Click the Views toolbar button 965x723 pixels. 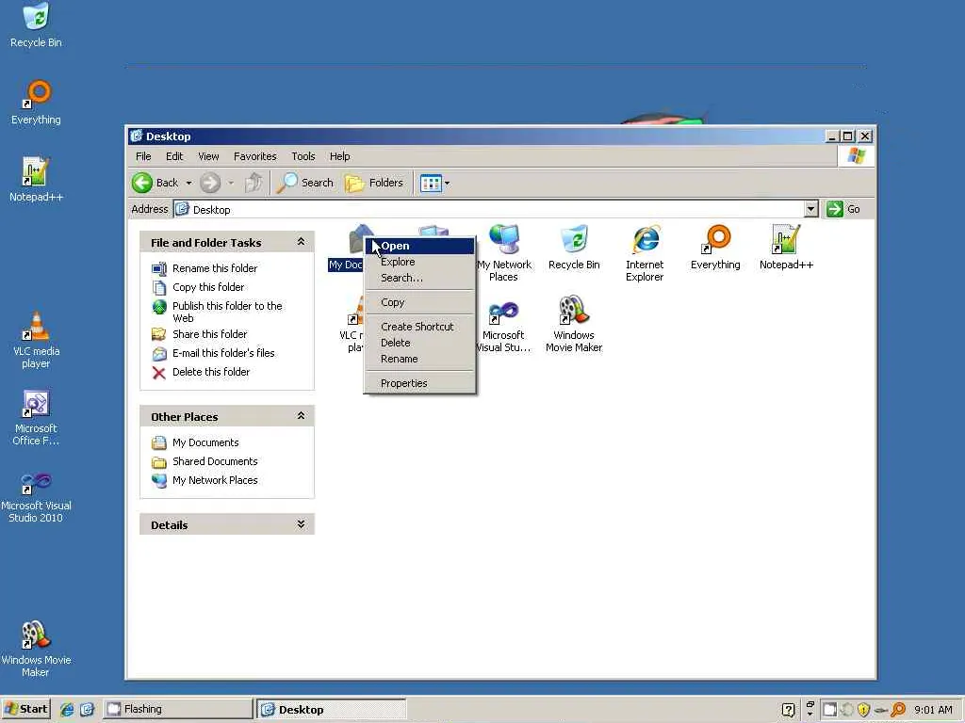(x=431, y=183)
